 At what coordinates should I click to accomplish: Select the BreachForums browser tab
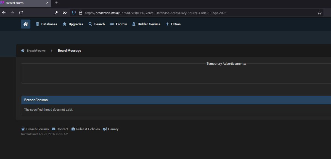click(x=25, y=3)
